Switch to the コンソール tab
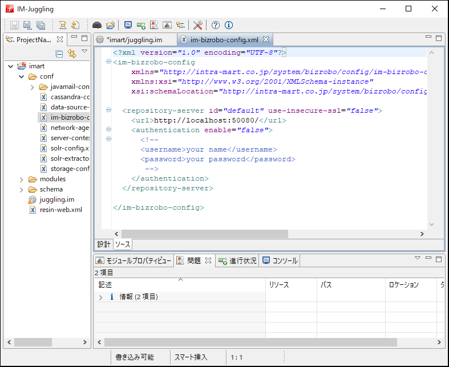Image resolution: width=449 pixels, height=367 pixels. [280, 260]
